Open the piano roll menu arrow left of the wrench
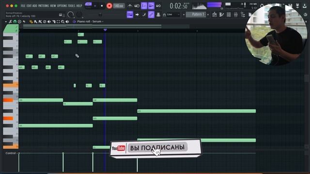Viewport: 310px width, 174px height. [x=6, y=21]
